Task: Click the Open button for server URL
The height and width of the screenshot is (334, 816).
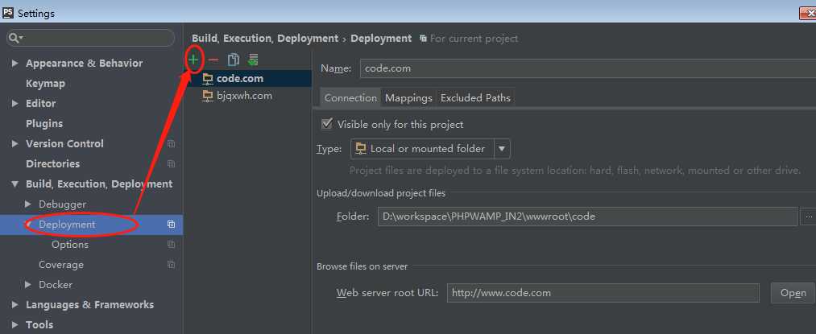Action: [793, 293]
